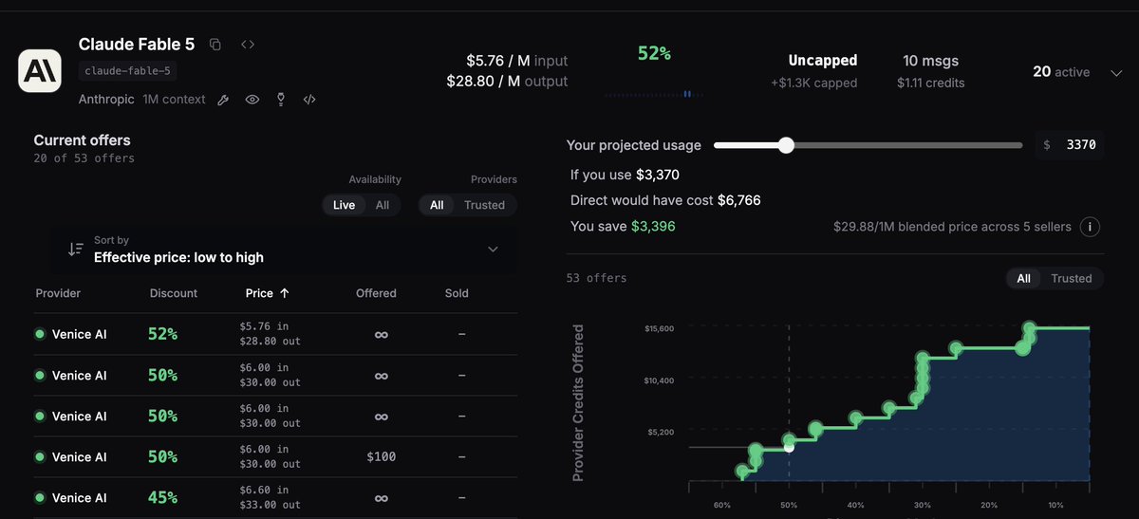The height and width of the screenshot is (519, 1139).
Task: Click the Uncapped label in header
Action: pos(823,61)
